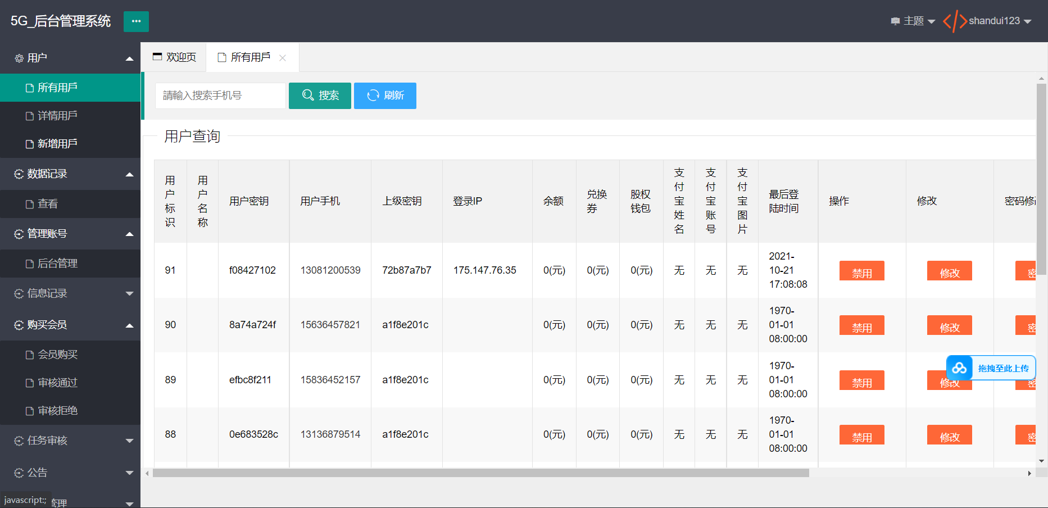Click the cloud upload floating widget icon
Viewport: 1048px width, 508px height.
point(960,368)
